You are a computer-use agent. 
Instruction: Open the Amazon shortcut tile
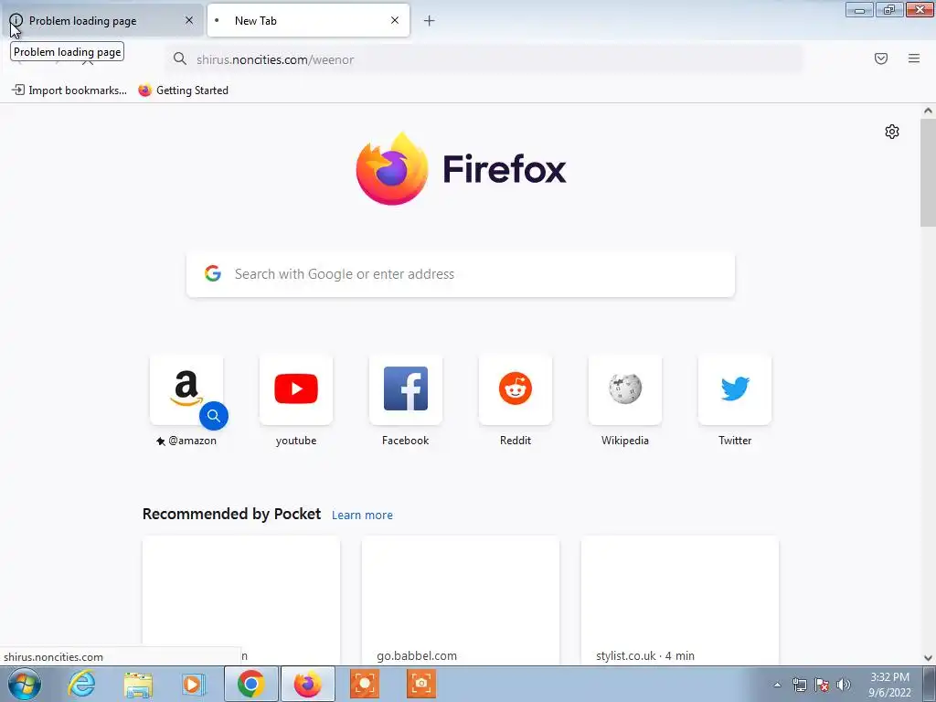[186, 389]
